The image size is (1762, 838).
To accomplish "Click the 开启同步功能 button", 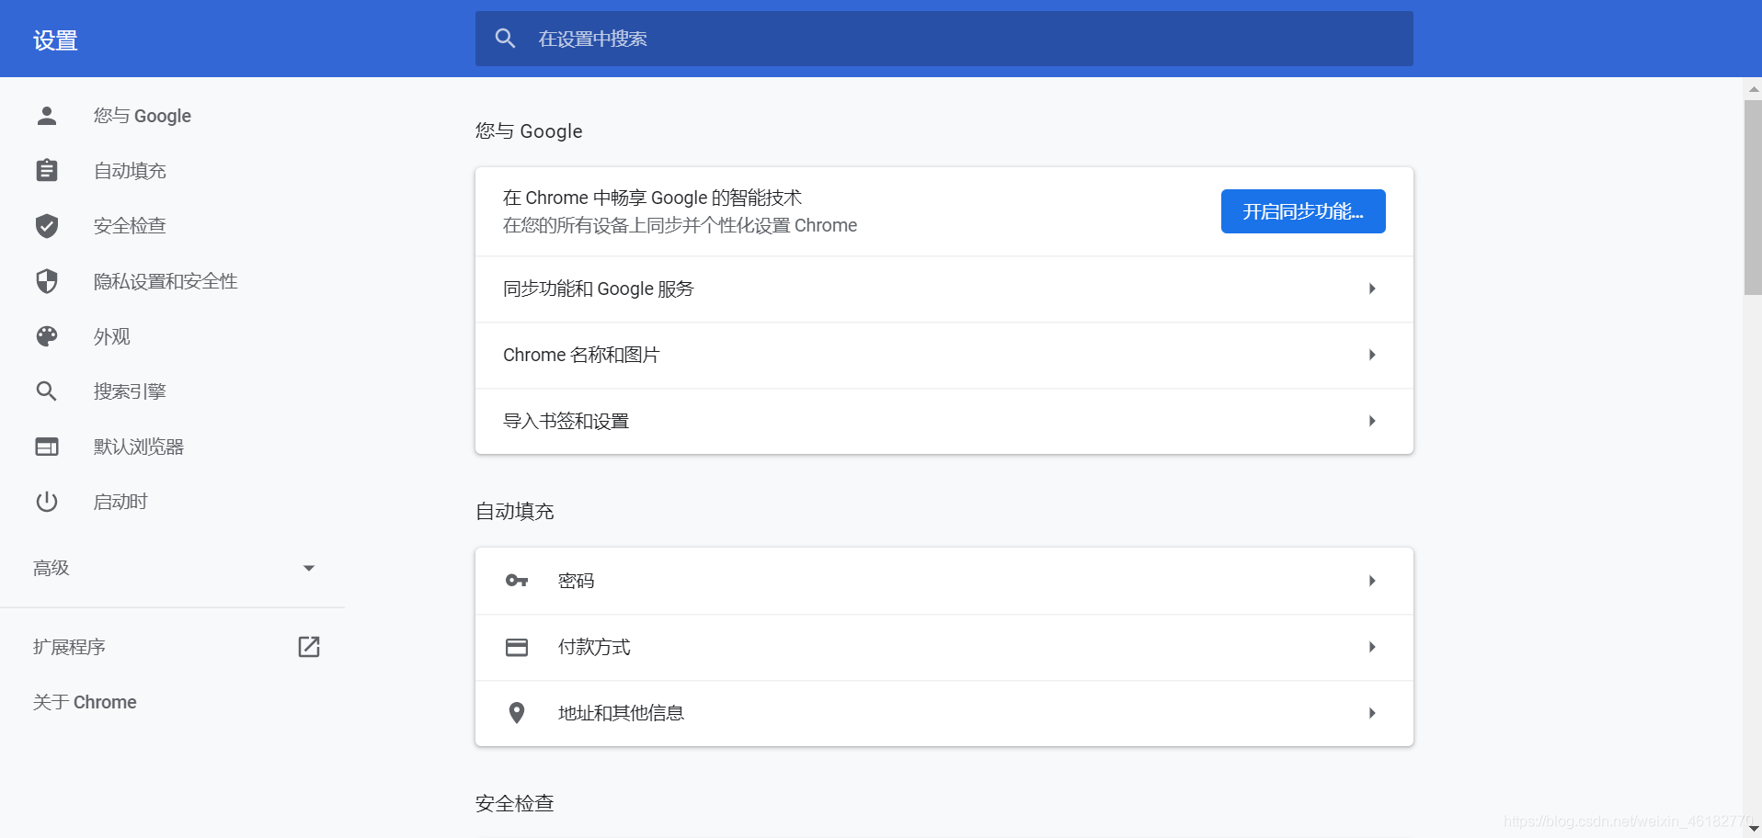I will pyautogui.click(x=1303, y=210).
